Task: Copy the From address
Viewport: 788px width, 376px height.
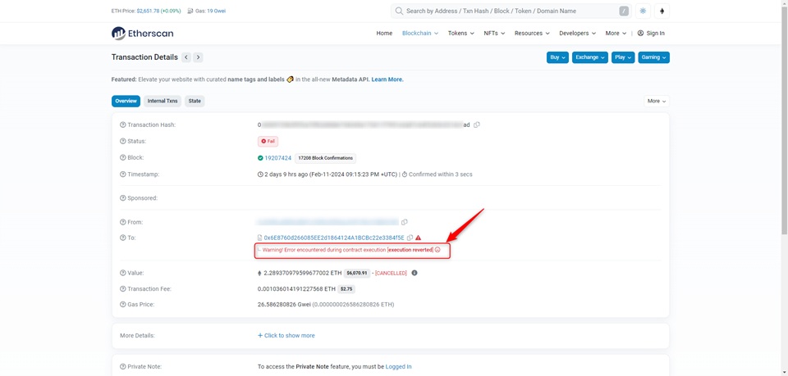Action: tap(405, 222)
